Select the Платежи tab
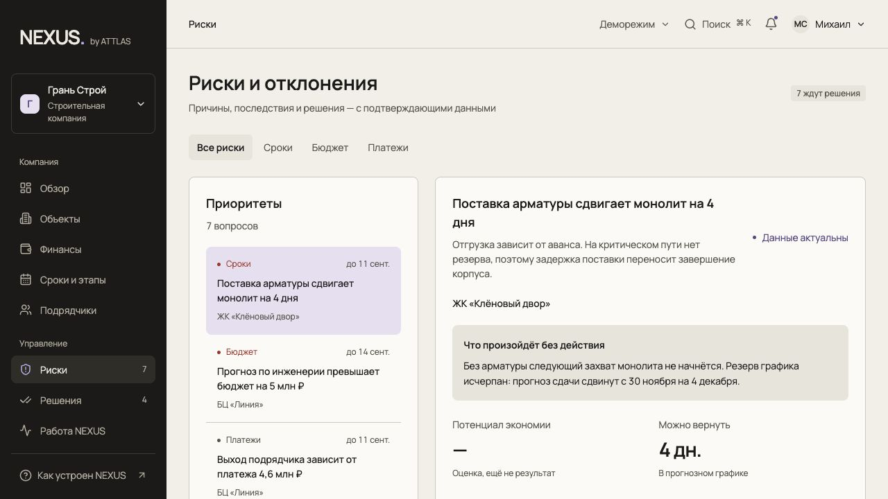The width and height of the screenshot is (888, 499). [388, 148]
